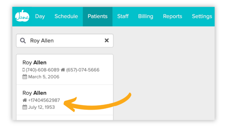Focus the patient search field
The image size is (227, 127).
[x=64, y=41]
